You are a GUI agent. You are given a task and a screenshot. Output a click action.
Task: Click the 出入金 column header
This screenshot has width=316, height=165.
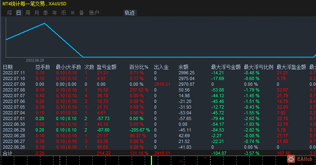pos(161,67)
